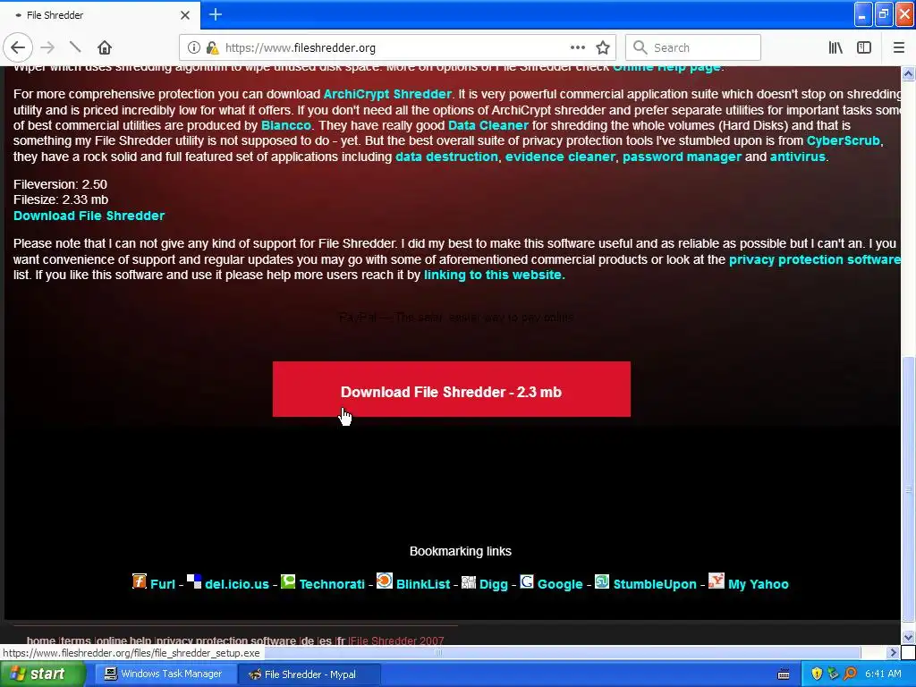Screen dimensions: 916x687
Task: Click the Google bookmark icon
Action: pyautogui.click(x=527, y=581)
